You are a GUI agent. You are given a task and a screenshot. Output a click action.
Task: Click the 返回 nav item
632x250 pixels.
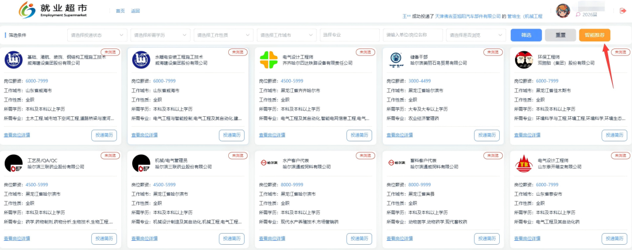pyautogui.click(x=136, y=11)
